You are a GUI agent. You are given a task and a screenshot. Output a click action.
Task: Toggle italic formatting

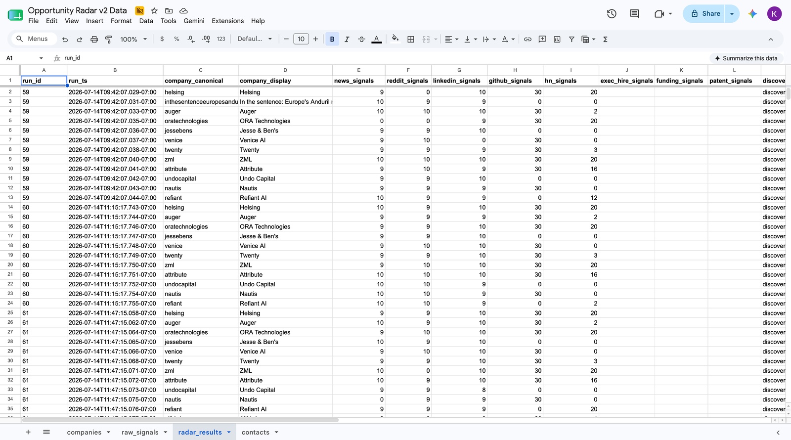point(347,39)
